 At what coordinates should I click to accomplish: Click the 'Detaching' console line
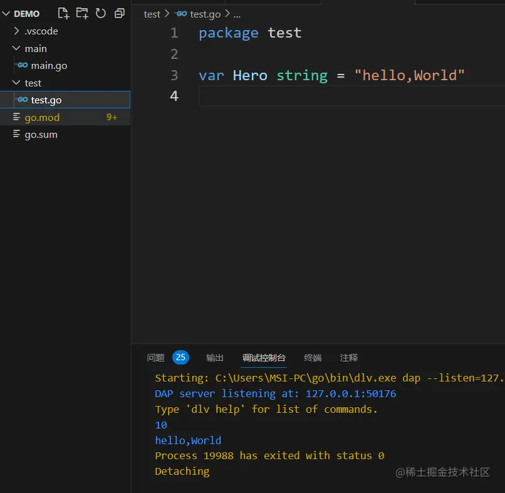click(x=182, y=472)
